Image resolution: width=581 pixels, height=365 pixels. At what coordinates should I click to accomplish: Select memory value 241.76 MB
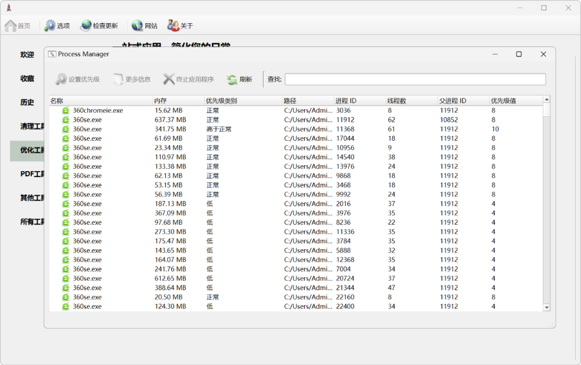tap(170, 269)
